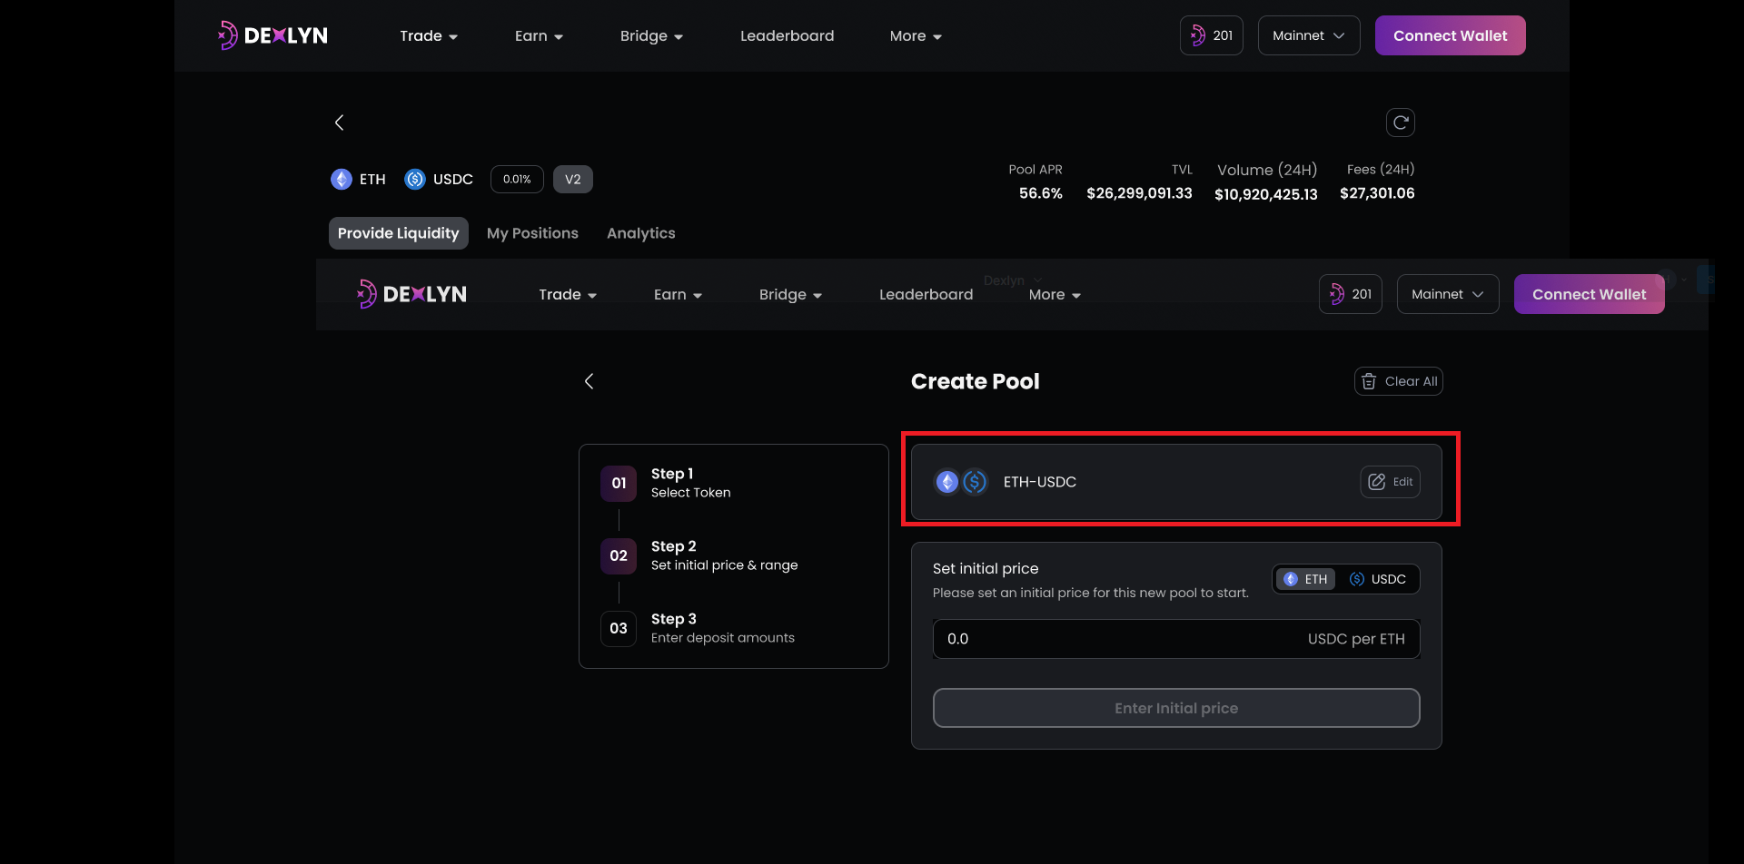Toggle the V2 version badge
The height and width of the screenshot is (864, 1744).
point(573,179)
